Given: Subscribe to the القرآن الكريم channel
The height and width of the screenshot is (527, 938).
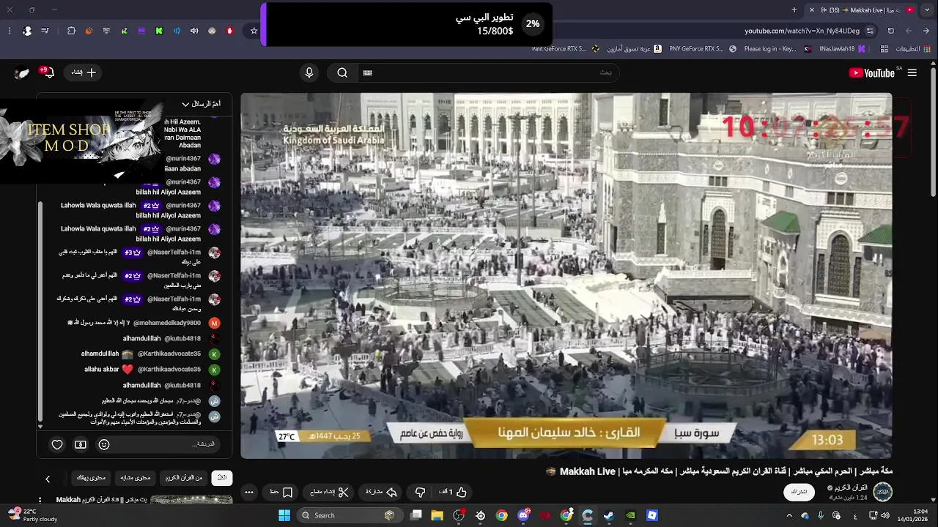Looking at the screenshot, I should coord(799,492).
